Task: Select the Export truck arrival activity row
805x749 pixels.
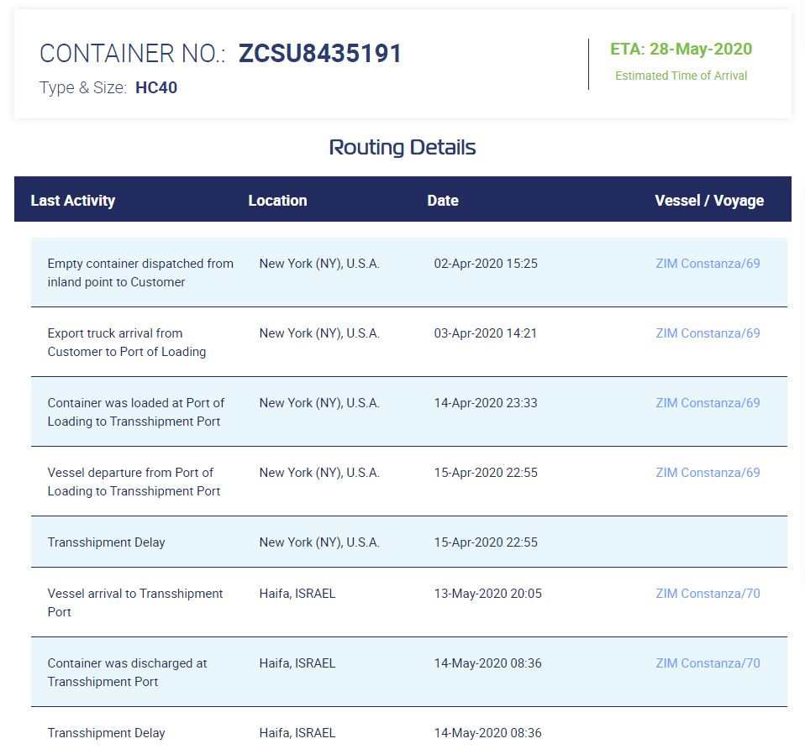Action: tap(408, 343)
